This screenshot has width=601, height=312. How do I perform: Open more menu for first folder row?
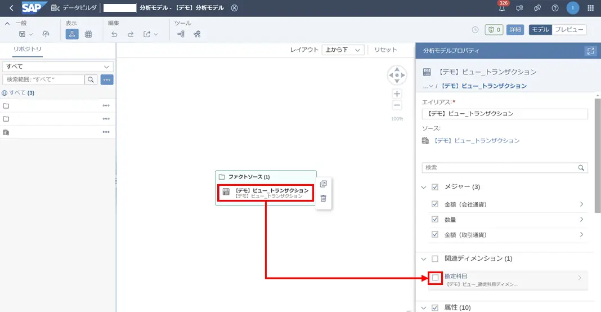point(106,105)
